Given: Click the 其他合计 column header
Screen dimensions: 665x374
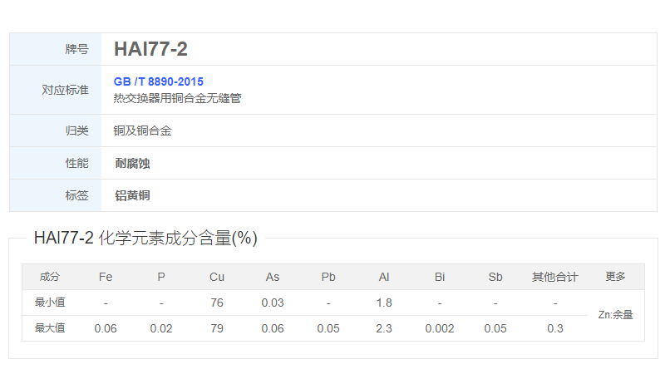Looking at the screenshot, I should coord(555,277).
